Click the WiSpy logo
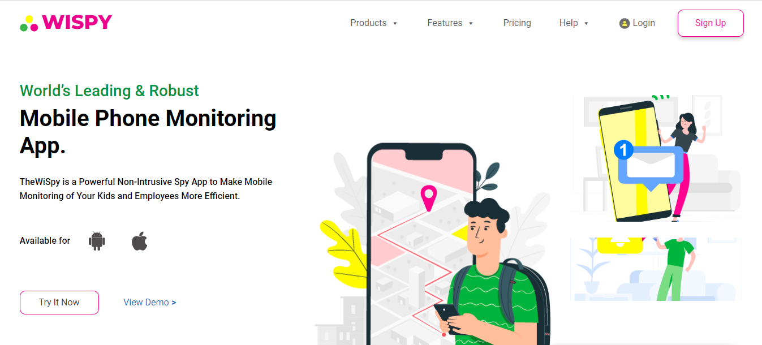This screenshot has width=762, height=345. 66,23
